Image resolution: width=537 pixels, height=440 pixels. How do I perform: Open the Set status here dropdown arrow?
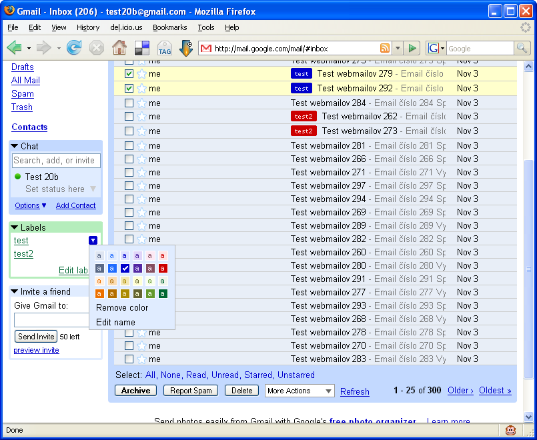(x=93, y=189)
